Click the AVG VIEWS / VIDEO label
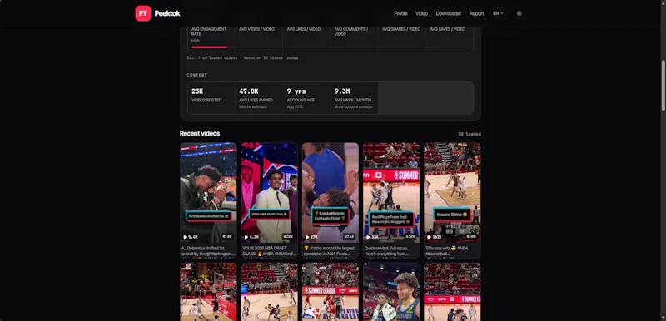The image size is (666, 321). pyautogui.click(x=256, y=29)
